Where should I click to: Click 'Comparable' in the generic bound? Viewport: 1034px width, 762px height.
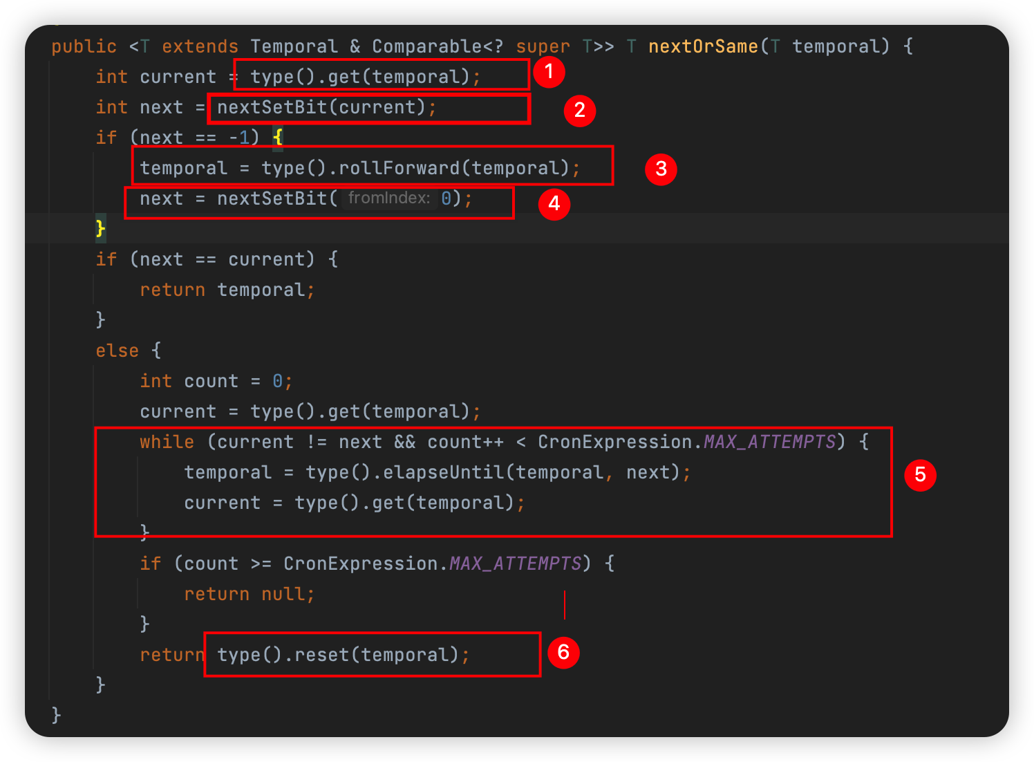pyautogui.click(x=426, y=46)
